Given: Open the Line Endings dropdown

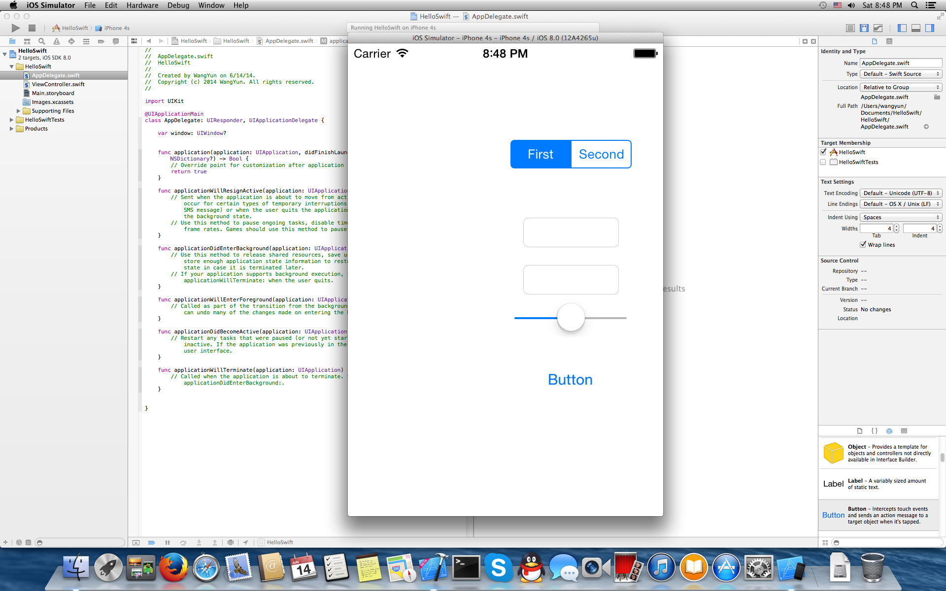Looking at the screenshot, I should tap(901, 204).
